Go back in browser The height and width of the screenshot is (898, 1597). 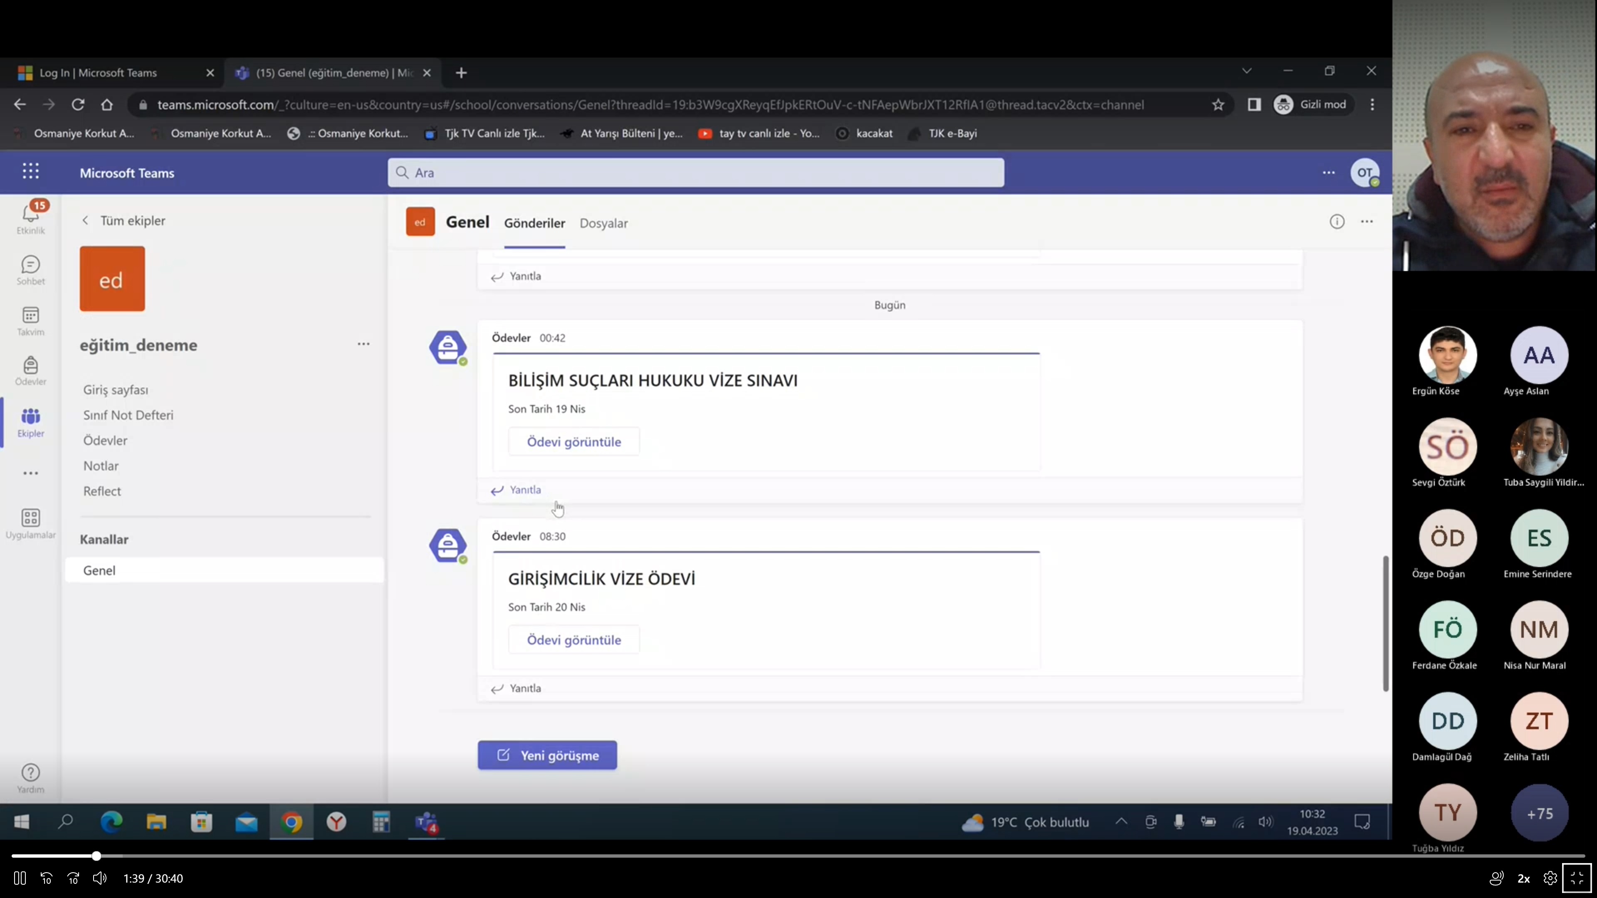tap(20, 105)
